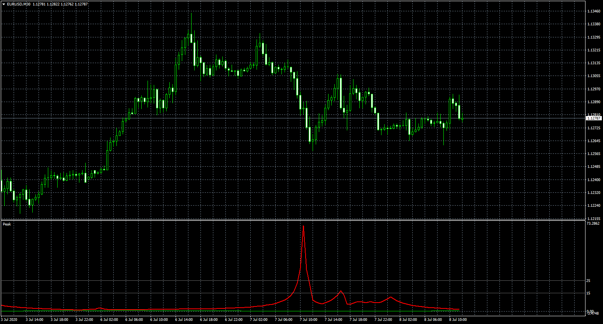Viewport: 603px width, 324px height.
Task: Click the 1.13380 price axis label
Action: (x=593, y=24)
